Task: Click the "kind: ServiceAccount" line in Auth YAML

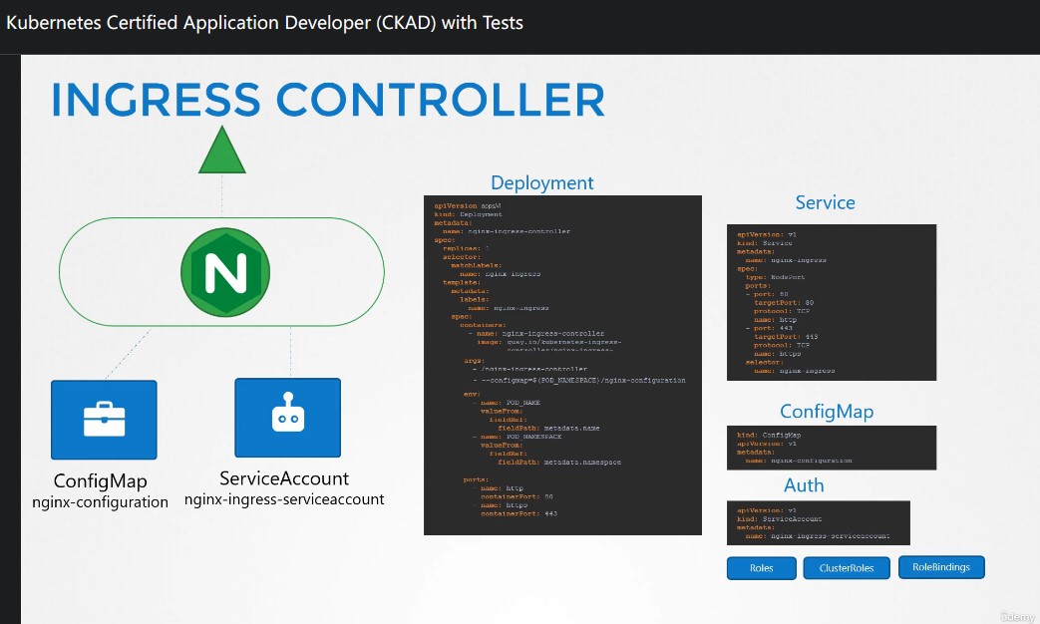Action: (x=780, y=519)
